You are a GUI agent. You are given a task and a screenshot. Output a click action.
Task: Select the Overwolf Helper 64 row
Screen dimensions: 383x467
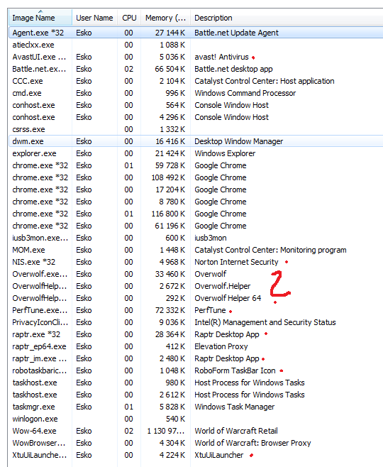[196, 298]
